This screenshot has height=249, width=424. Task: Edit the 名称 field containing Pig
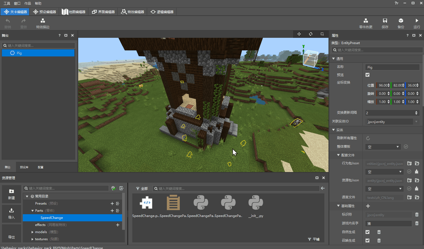pos(392,67)
